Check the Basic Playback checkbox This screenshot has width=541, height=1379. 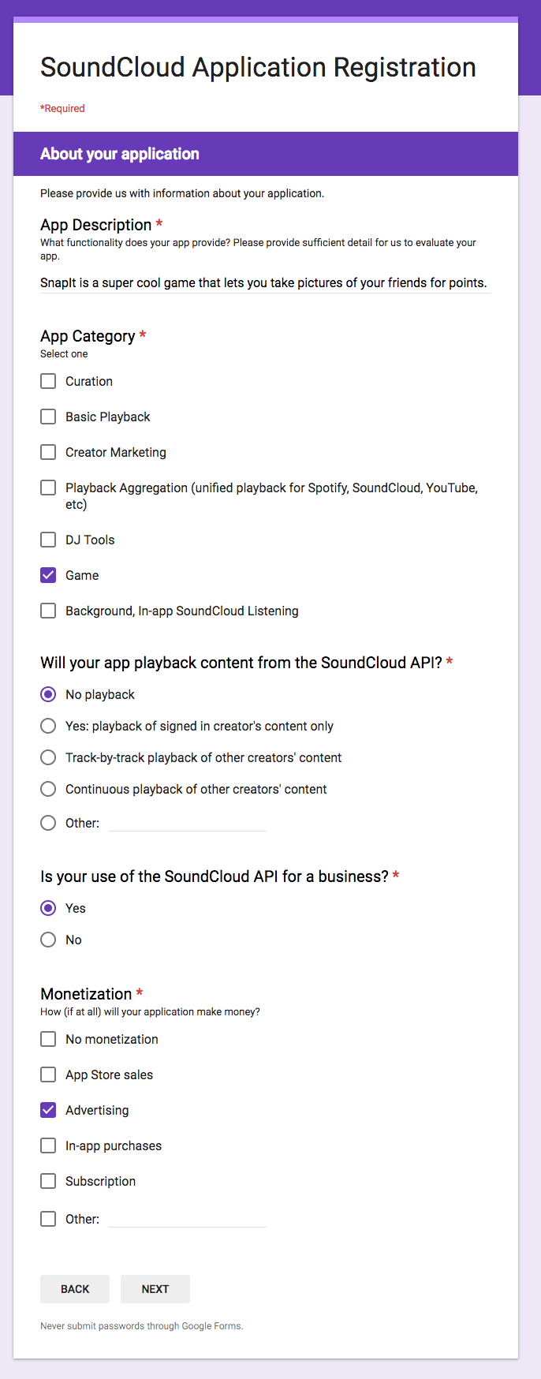[x=48, y=417]
